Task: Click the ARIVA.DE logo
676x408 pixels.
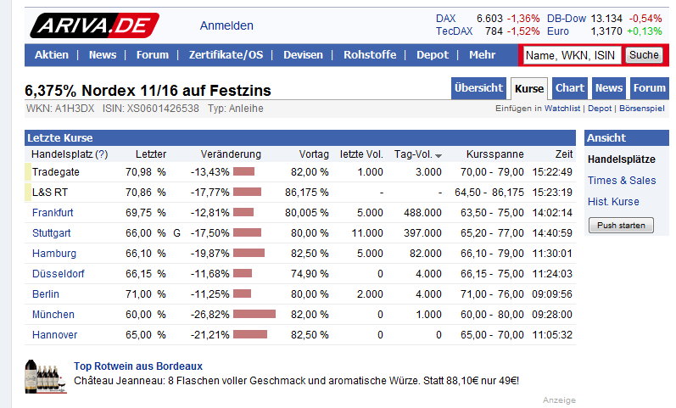Action: coord(95,24)
